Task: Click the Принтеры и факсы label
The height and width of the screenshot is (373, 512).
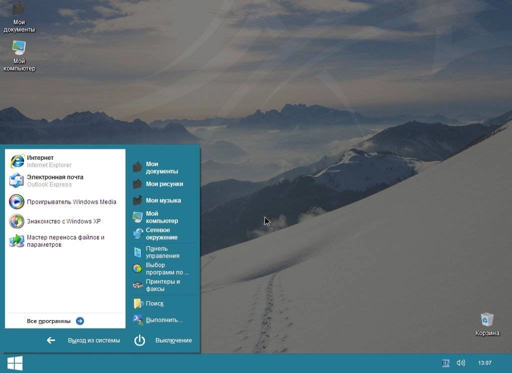Action: click(x=162, y=285)
